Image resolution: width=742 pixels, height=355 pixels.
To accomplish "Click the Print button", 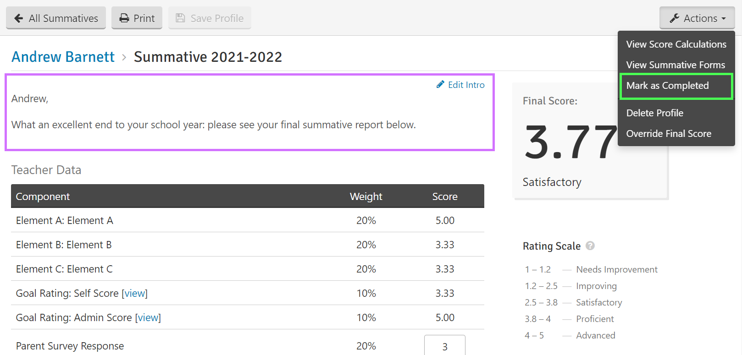I will 137,18.
